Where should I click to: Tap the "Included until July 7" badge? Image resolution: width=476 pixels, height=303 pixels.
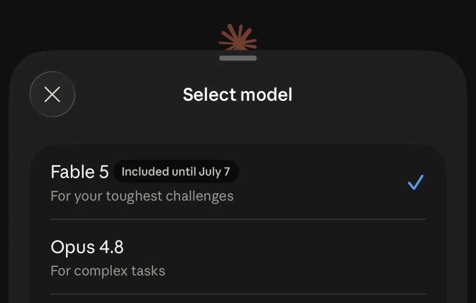(x=176, y=172)
